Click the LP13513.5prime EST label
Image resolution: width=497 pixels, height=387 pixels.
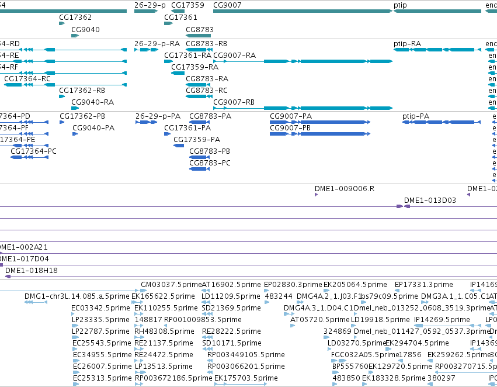(164, 367)
